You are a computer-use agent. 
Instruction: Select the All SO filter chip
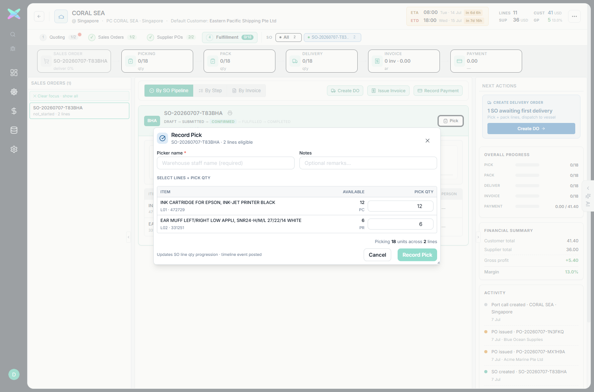coord(289,37)
